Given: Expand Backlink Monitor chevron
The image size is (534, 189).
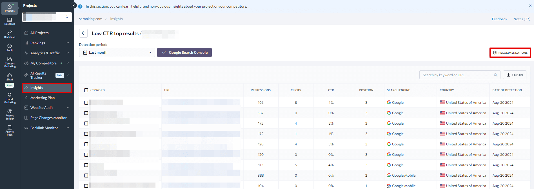Looking at the screenshot, I should (68, 128).
